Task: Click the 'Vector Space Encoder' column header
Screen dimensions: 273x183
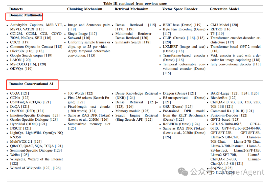Action: pyautogui.click(x=180, y=9)
